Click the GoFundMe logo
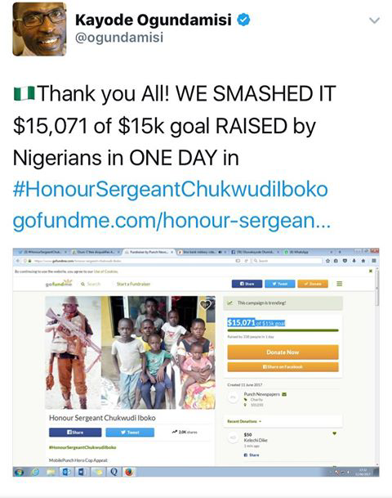Viewport: 392px width, 498px height. (59, 283)
